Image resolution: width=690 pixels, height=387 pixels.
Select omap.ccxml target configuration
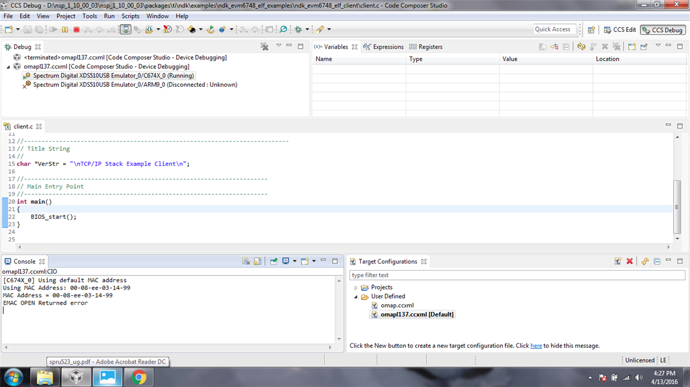392,305
